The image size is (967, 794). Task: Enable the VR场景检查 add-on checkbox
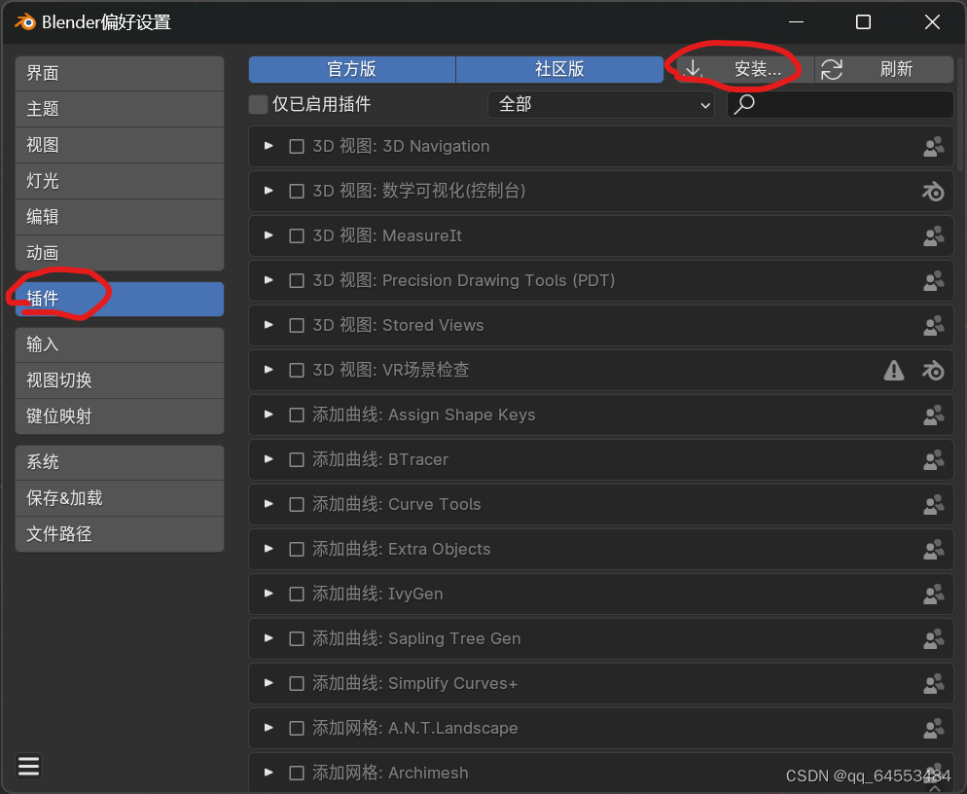coord(297,370)
